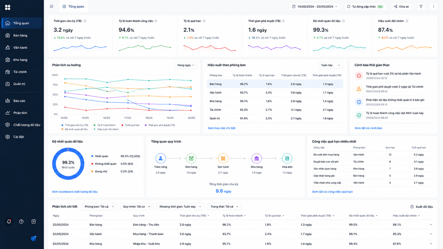Image resolution: width=443 pixels, height=249 pixels.
Task: Open Xem báo cáo chi tiết link
Action: [x=221, y=128]
